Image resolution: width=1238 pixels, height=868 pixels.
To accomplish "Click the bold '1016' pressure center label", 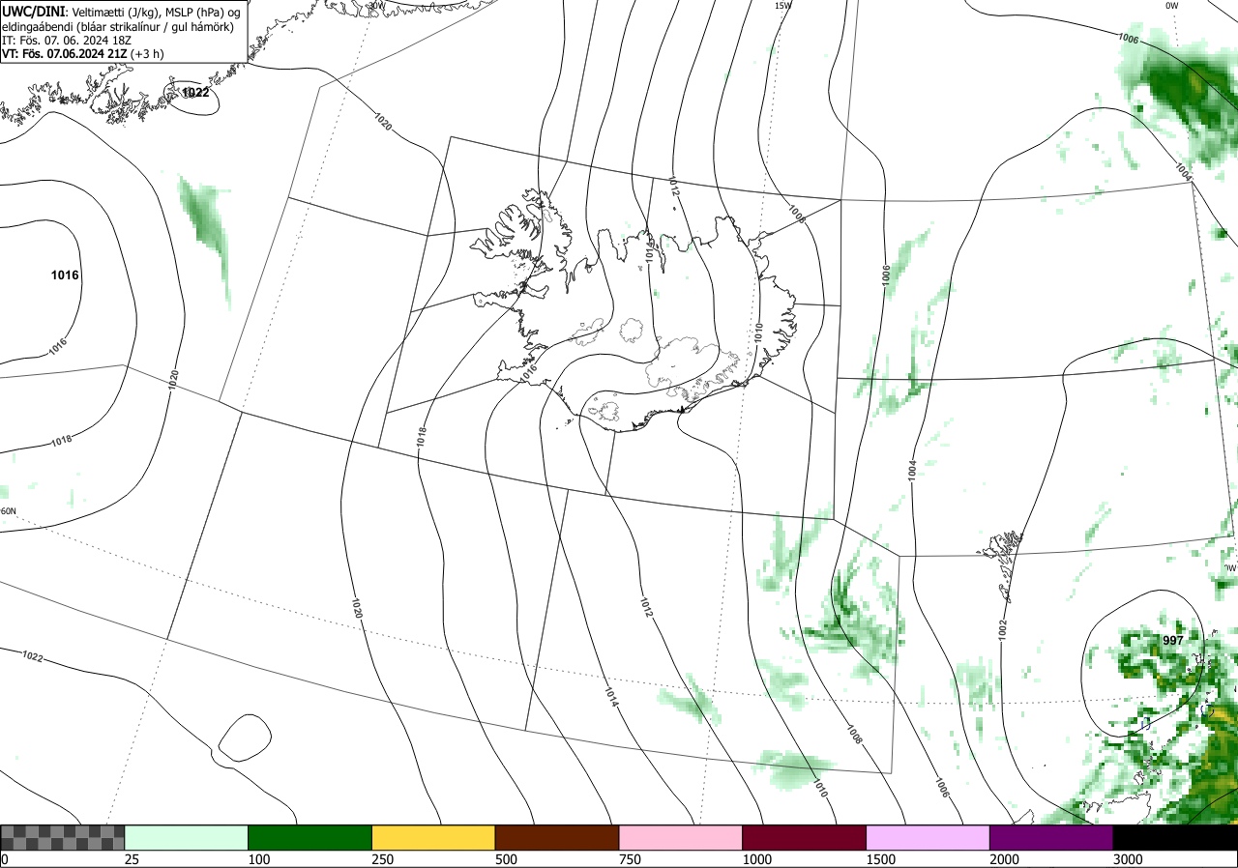I will coord(65,275).
